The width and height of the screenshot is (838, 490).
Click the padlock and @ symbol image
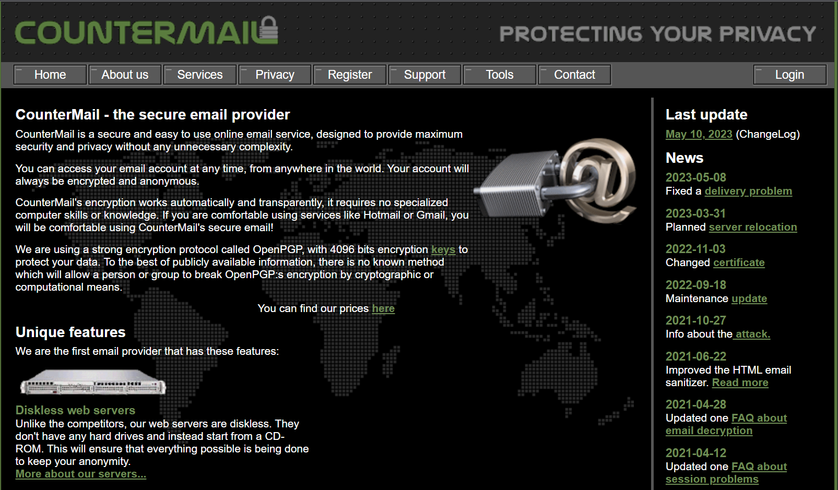click(555, 180)
